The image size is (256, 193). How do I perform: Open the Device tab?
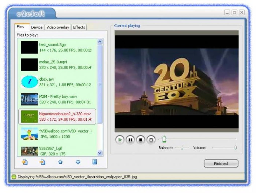click(37, 27)
